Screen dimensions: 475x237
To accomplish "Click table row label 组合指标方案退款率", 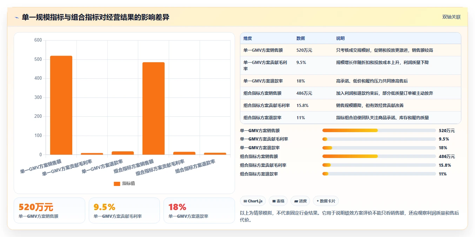I will [262, 118].
